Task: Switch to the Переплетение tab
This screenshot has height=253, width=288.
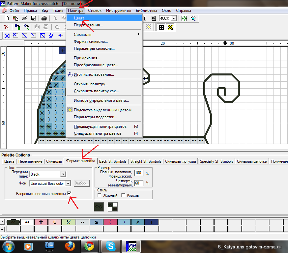Action: point(30,161)
